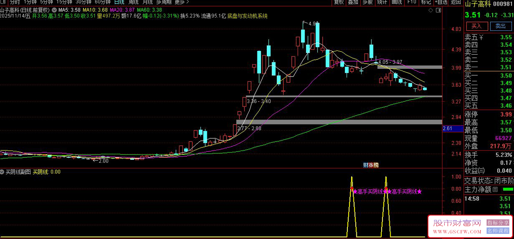Viewport: 514px width, 239px height.
Task: Open the F10 company info page
Action: [x=412, y=2]
